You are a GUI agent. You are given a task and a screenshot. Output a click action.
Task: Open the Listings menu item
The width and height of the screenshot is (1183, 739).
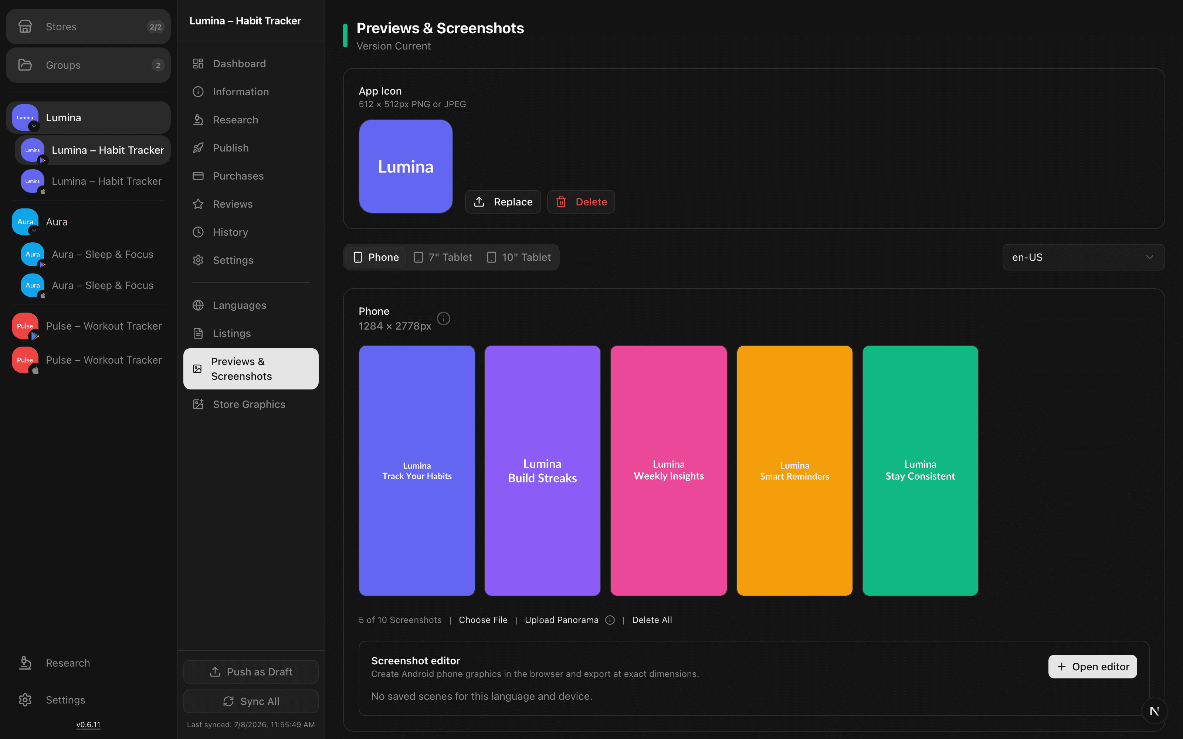click(x=251, y=333)
